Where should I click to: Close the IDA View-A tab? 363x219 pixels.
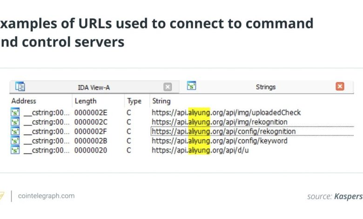(x=168, y=87)
